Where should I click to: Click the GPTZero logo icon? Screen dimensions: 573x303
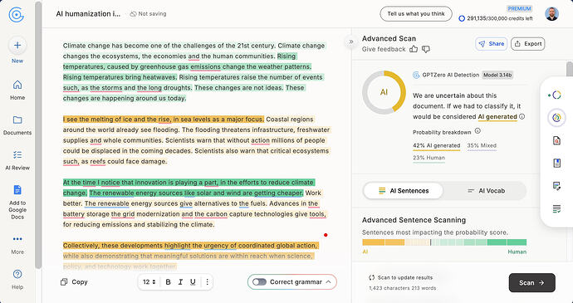pyautogui.click(x=16, y=15)
